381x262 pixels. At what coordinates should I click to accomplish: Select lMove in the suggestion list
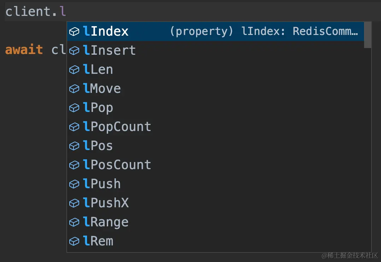coord(216,89)
